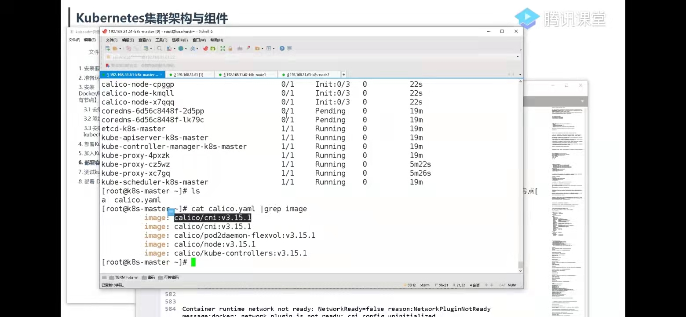Open the 查看(V) menu in Xshell
The image size is (686, 317).
(145, 40)
